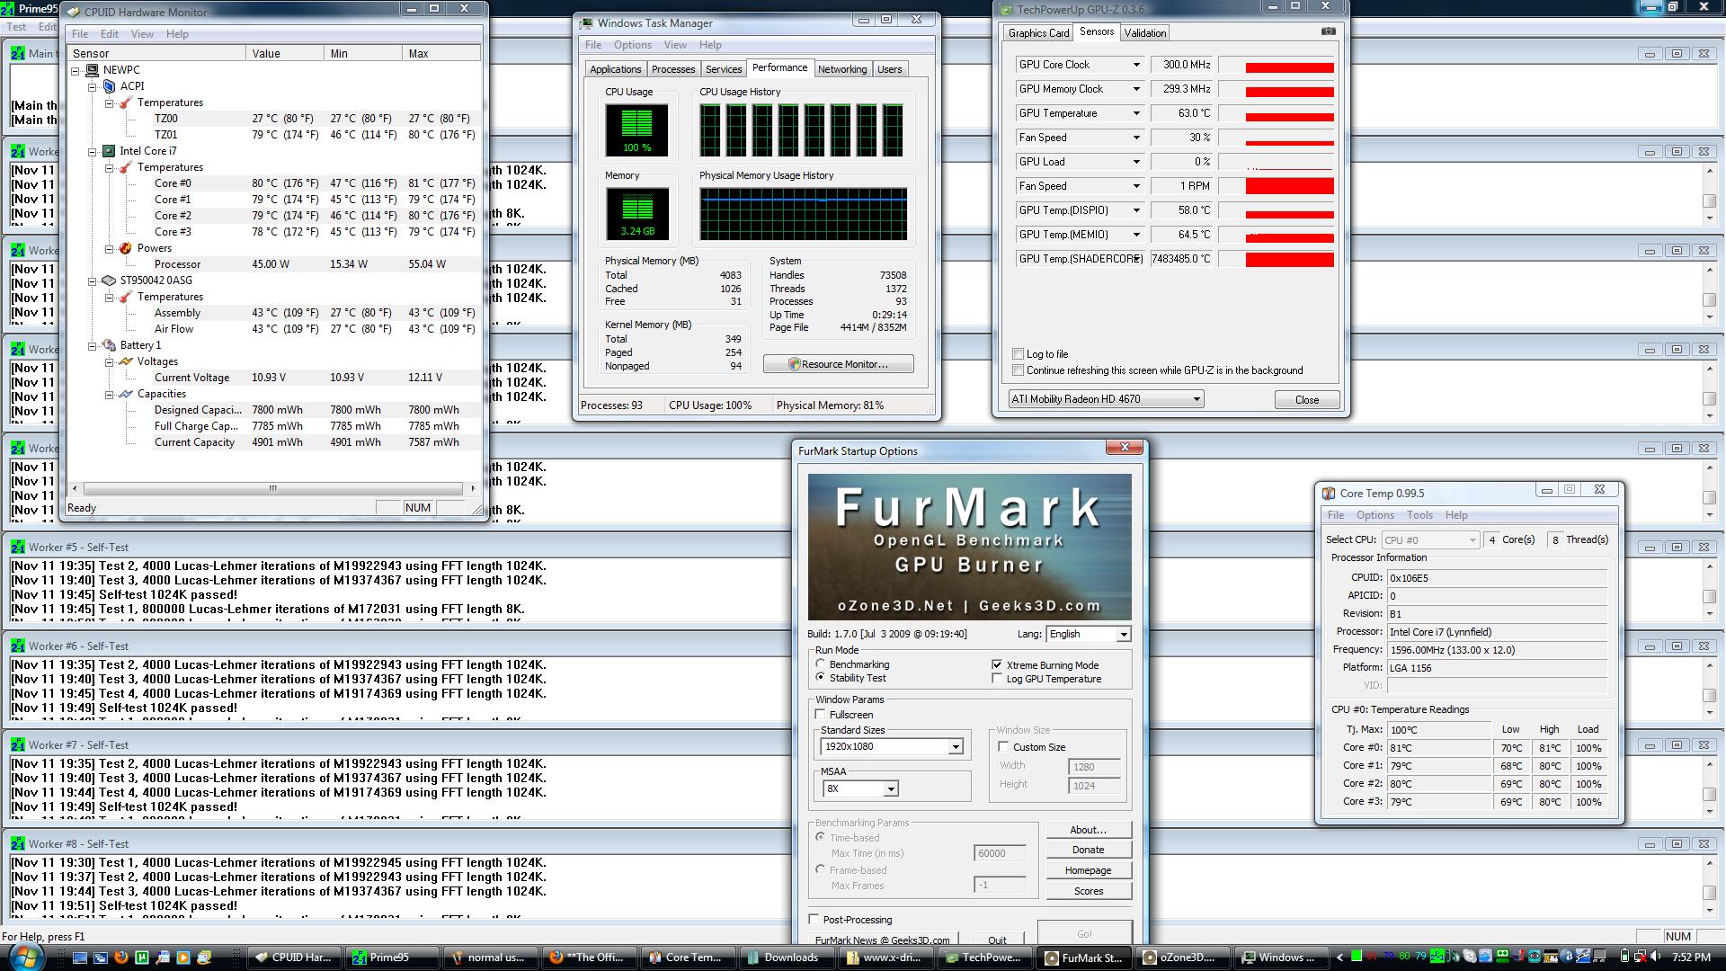
Task: Check the Custom Size option
Action: (x=1004, y=746)
